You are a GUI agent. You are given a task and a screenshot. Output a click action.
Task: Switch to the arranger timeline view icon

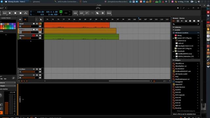[20, 20]
